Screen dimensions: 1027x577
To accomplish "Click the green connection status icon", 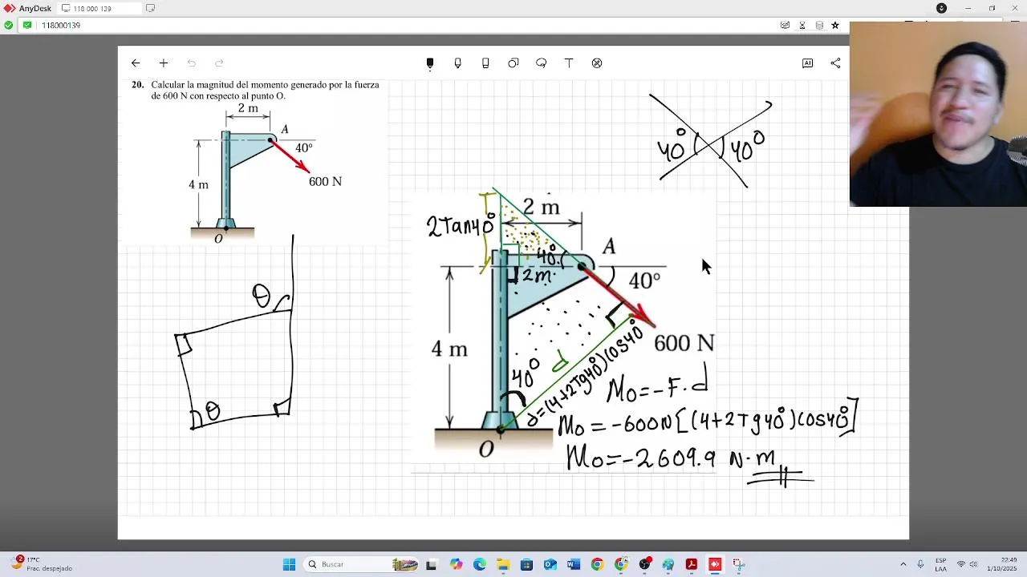I will pos(9,26).
